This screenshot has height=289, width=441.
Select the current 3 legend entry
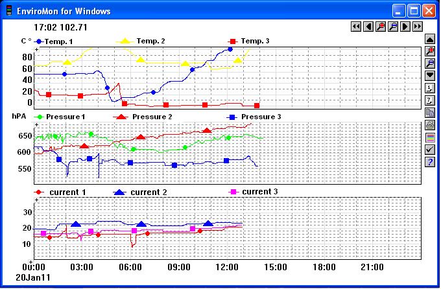coord(254,192)
